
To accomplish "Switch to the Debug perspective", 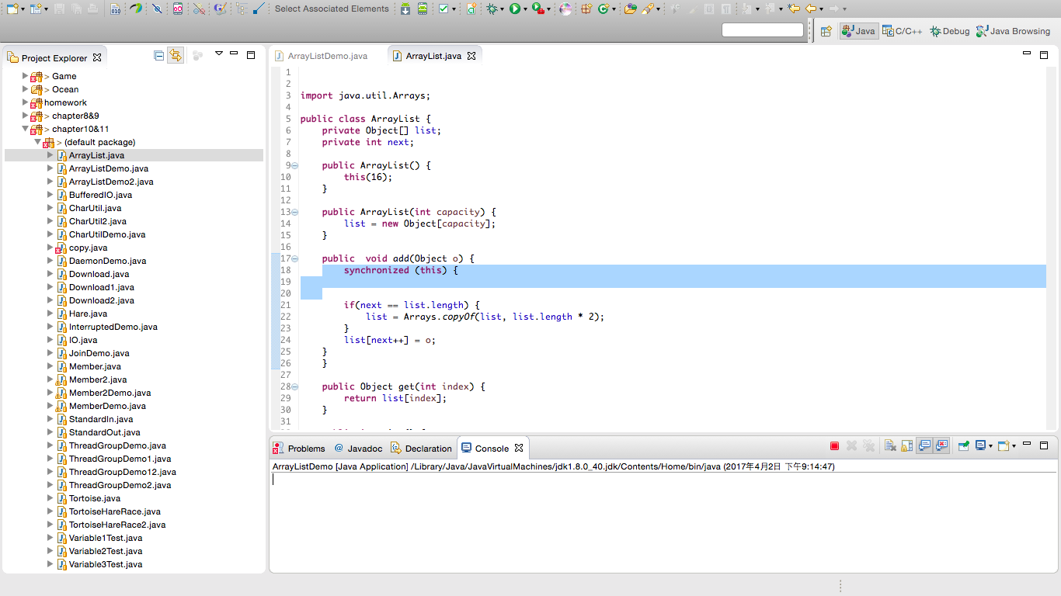I will click(x=950, y=31).
